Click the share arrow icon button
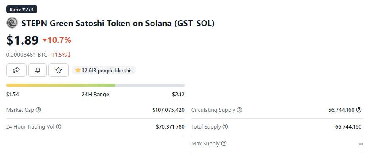This screenshot has height=158, width=369. tap(16, 70)
